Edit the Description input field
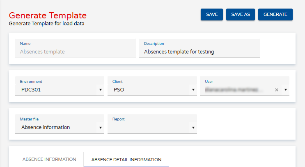This screenshot has height=167, width=305. click(200, 48)
